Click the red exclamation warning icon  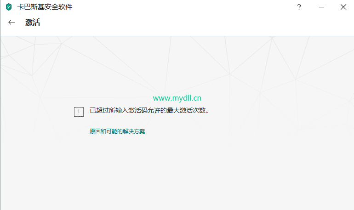click(x=79, y=112)
